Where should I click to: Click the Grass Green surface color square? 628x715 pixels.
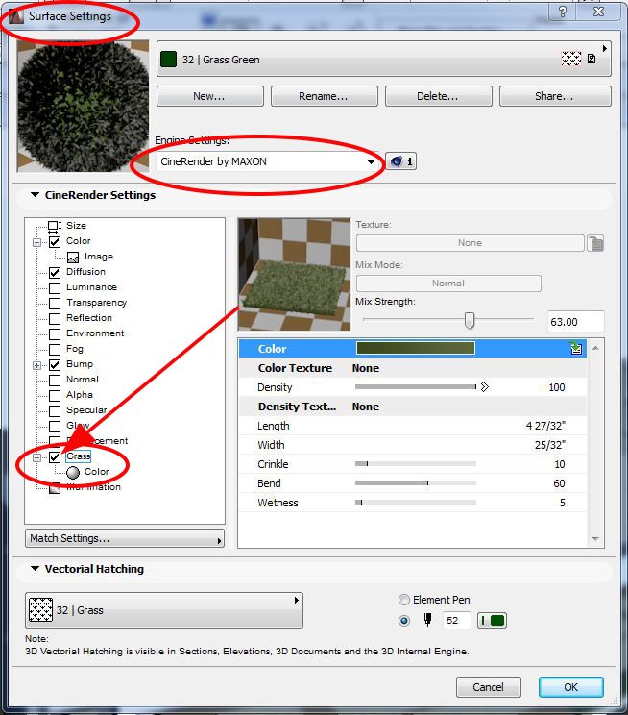tap(168, 60)
